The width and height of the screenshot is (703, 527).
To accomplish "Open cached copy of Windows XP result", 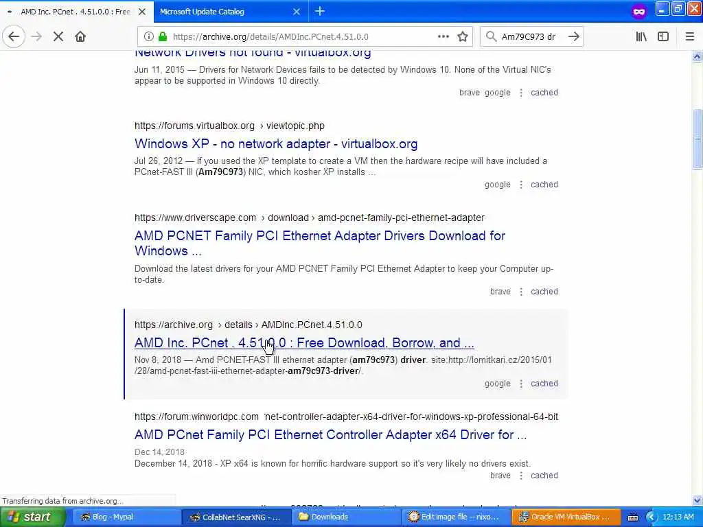I will tap(544, 184).
